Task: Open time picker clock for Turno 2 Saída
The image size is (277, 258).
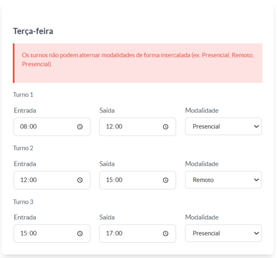Action: [166, 180]
